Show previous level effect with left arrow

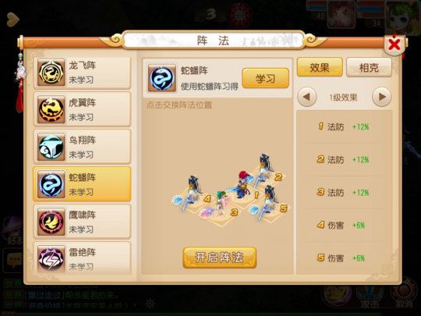[307, 97]
